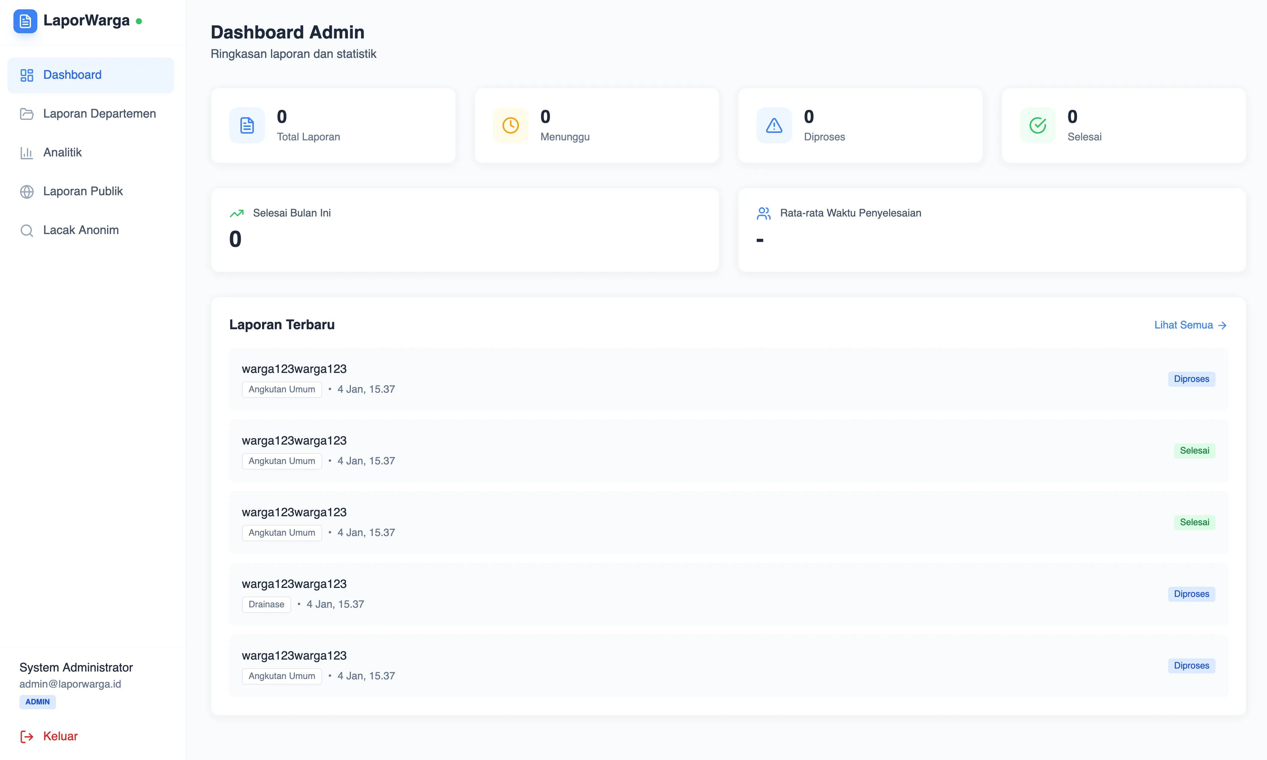Click the document icon on Total Laporan card

click(248, 125)
